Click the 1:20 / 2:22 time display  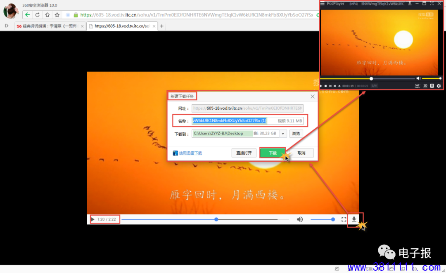coord(107,219)
